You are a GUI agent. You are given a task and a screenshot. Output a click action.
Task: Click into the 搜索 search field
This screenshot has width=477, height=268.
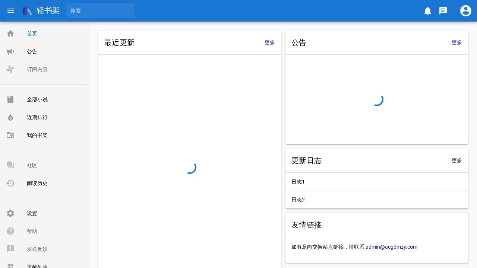[x=100, y=11]
